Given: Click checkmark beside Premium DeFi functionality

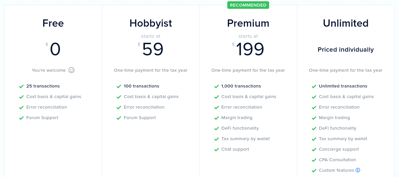Looking at the screenshot, I should click(216, 128).
